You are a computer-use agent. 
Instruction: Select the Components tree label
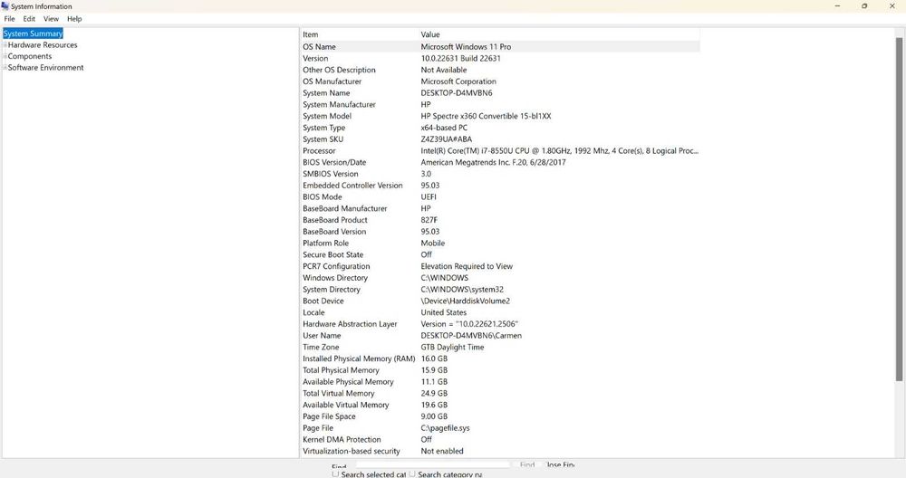[x=30, y=56]
